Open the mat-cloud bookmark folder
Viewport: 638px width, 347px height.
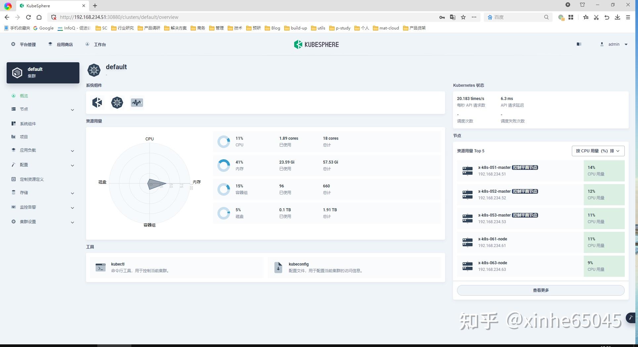tap(386, 28)
